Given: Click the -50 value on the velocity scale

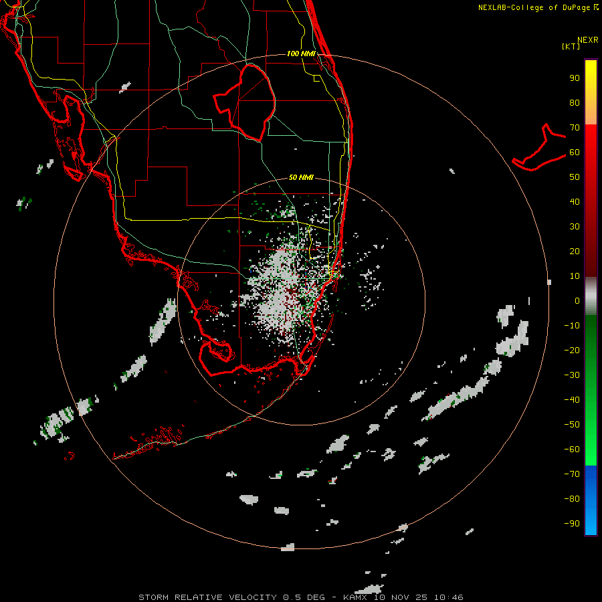Looking at the screenshot, I should pyautogui.click(x=572, y=425).
